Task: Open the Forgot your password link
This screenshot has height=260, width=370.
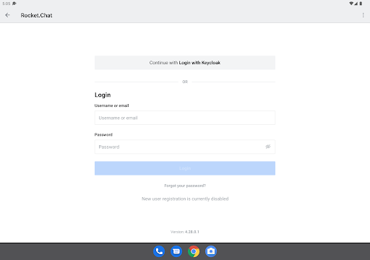Action: (185, 186)
